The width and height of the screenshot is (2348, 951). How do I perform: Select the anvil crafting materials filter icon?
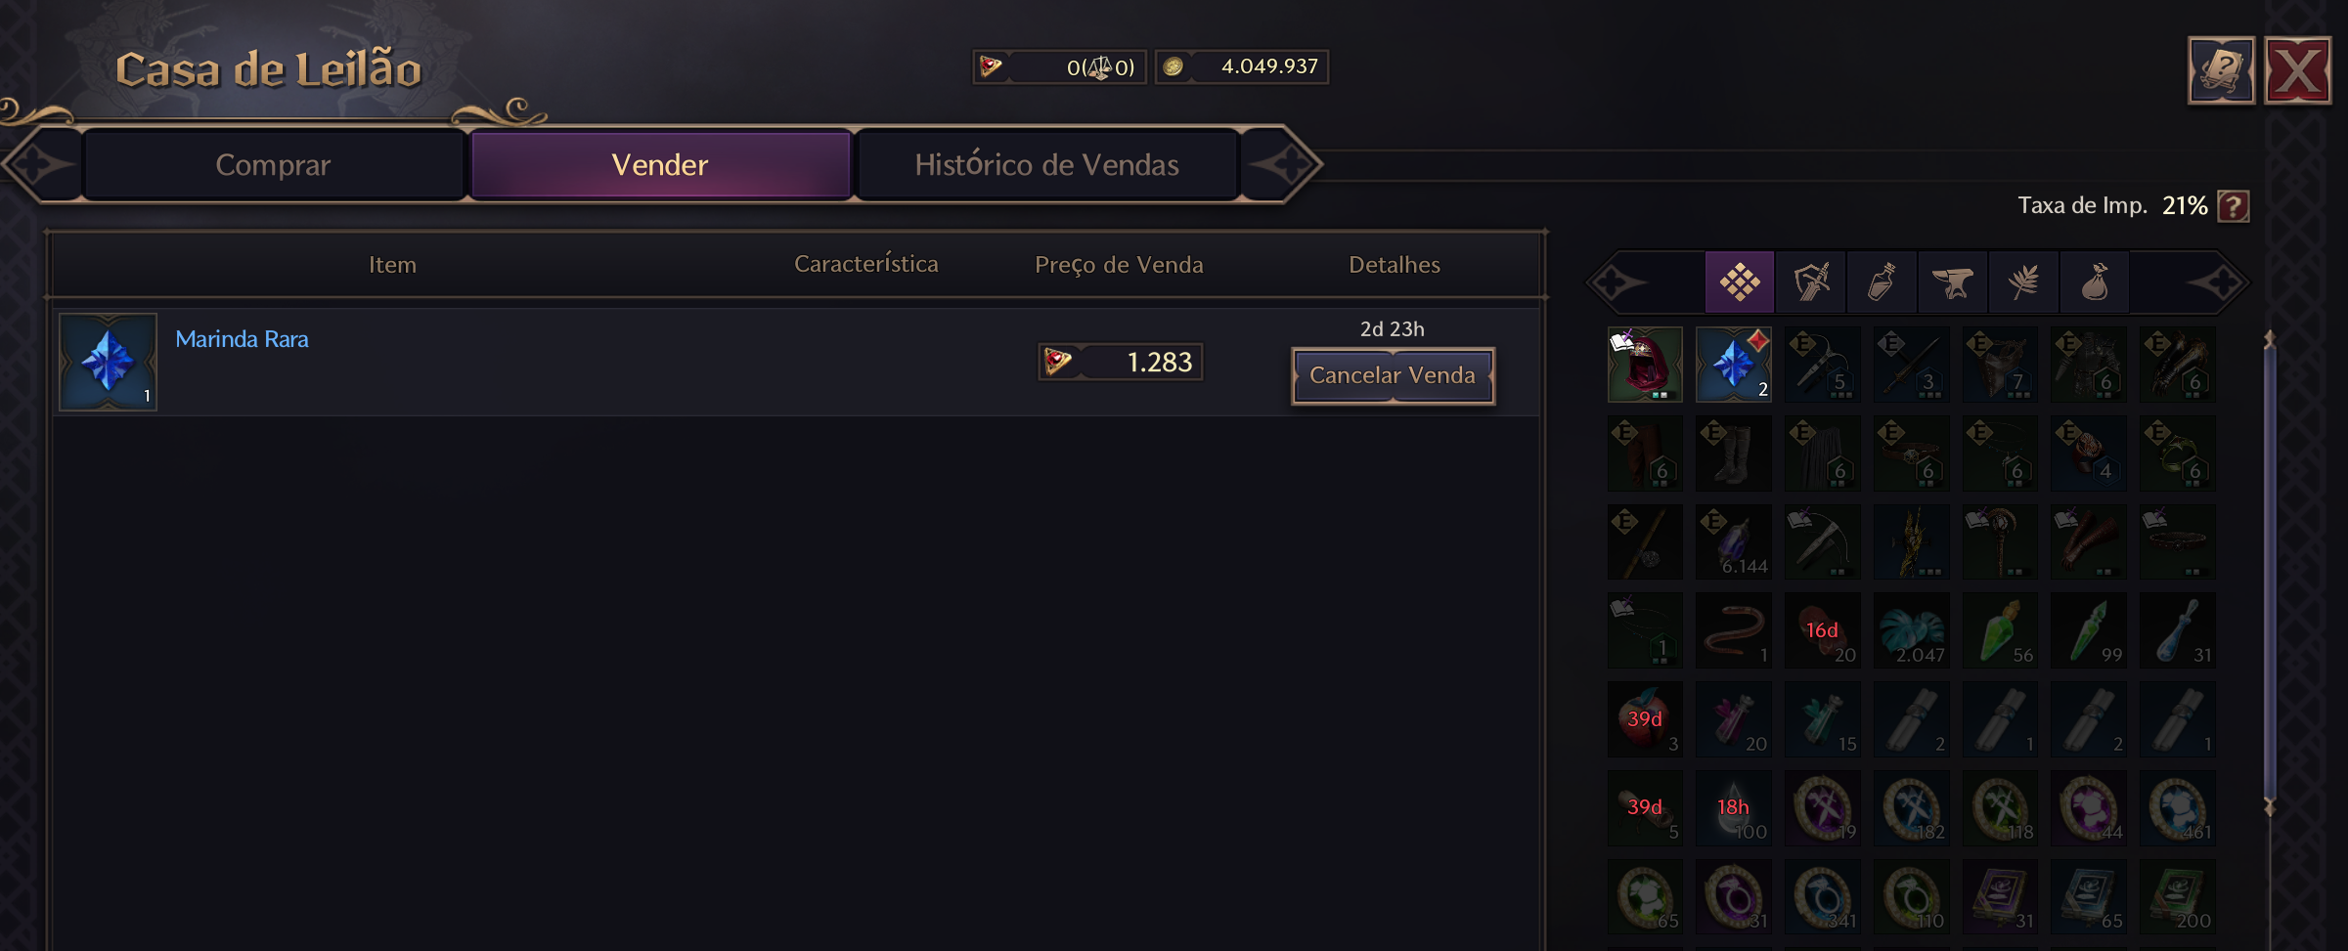pyautogui.click(x=1953, y=282)
